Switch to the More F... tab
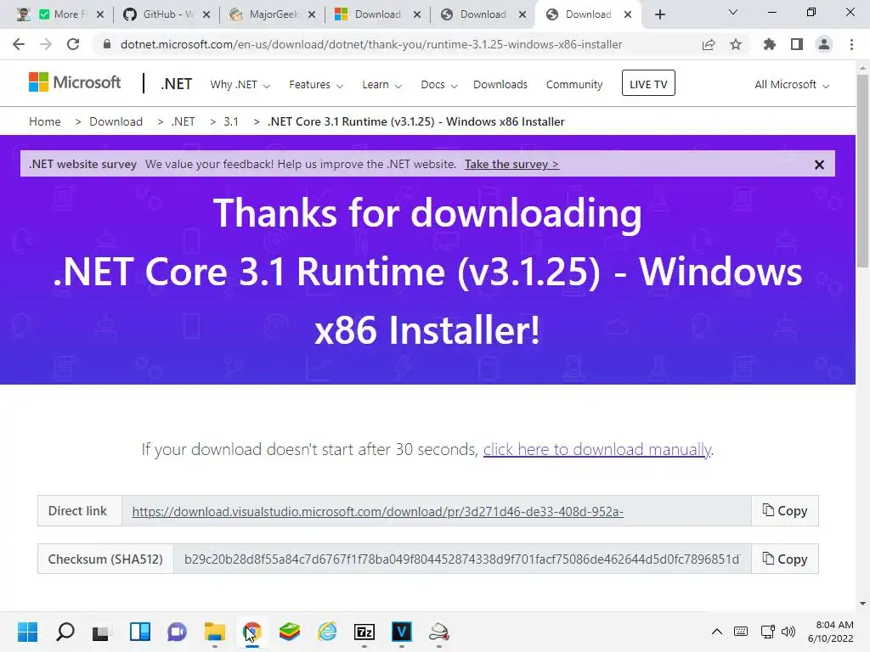The height and width of the screenshot is (652, 870). coord(60,14)
